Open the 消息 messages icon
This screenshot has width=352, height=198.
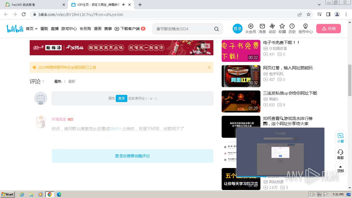pyautogui.click(x=262, y=29)
